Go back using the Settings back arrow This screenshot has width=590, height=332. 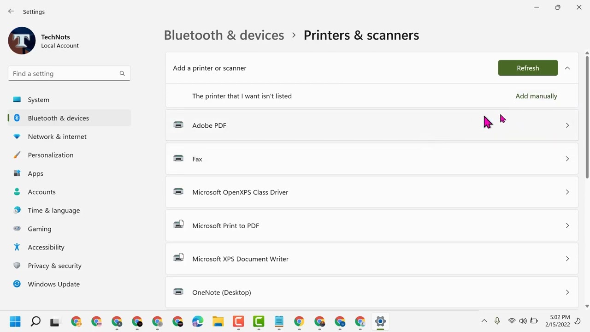(11, 12)
